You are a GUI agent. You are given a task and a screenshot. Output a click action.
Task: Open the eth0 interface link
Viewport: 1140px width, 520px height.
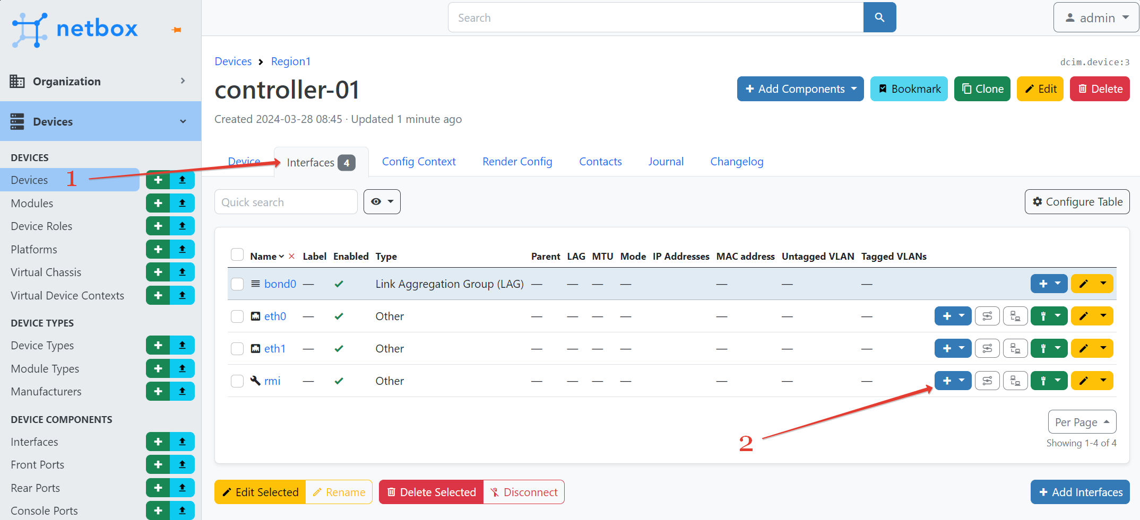pos(275,316)
